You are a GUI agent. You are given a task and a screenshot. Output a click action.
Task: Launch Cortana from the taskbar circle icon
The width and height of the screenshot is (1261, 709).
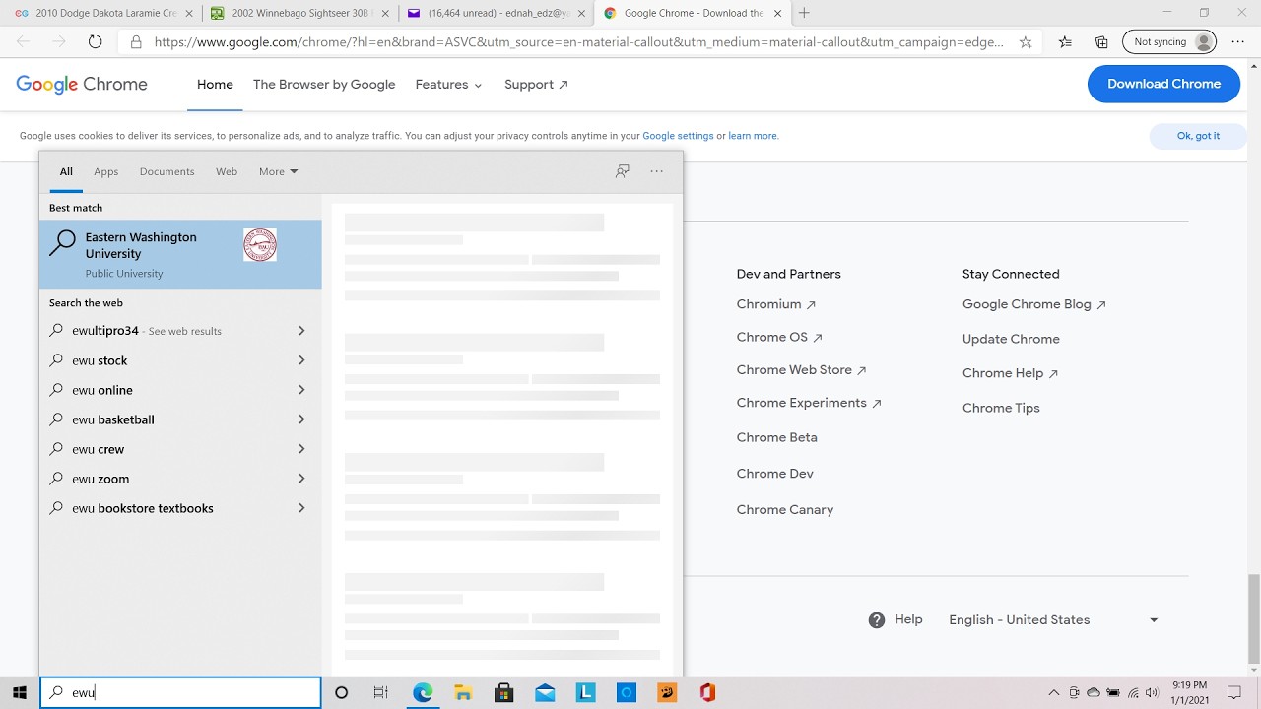point(341,692)
